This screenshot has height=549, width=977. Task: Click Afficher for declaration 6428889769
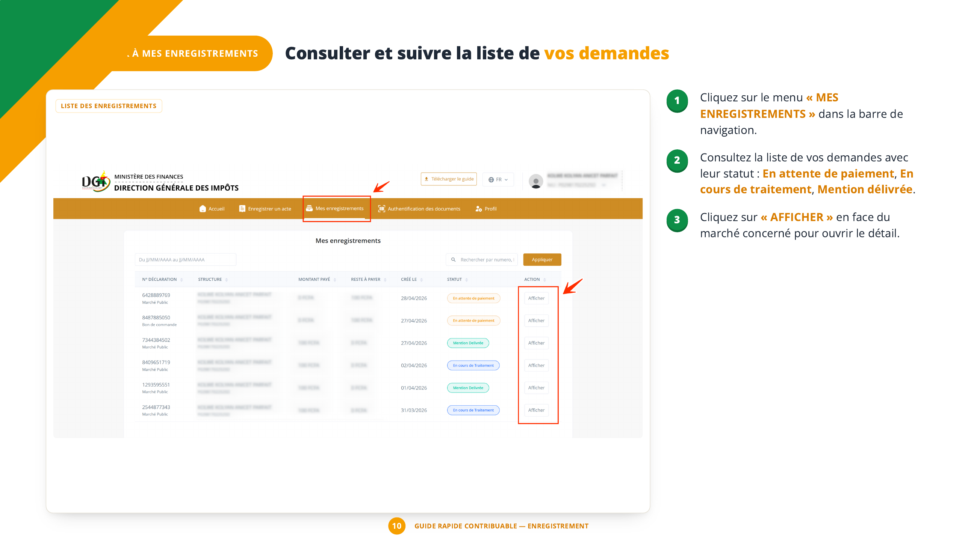click(x=536, y=298)
